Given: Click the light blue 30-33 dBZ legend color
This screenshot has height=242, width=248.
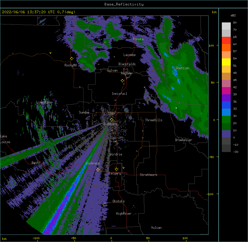Looking at the screenshot, I should (226, 112).
